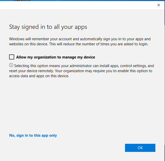Click the white title bar of the dialog
The width and height of the screenshot is (165, 161).
tap(76, 5)
